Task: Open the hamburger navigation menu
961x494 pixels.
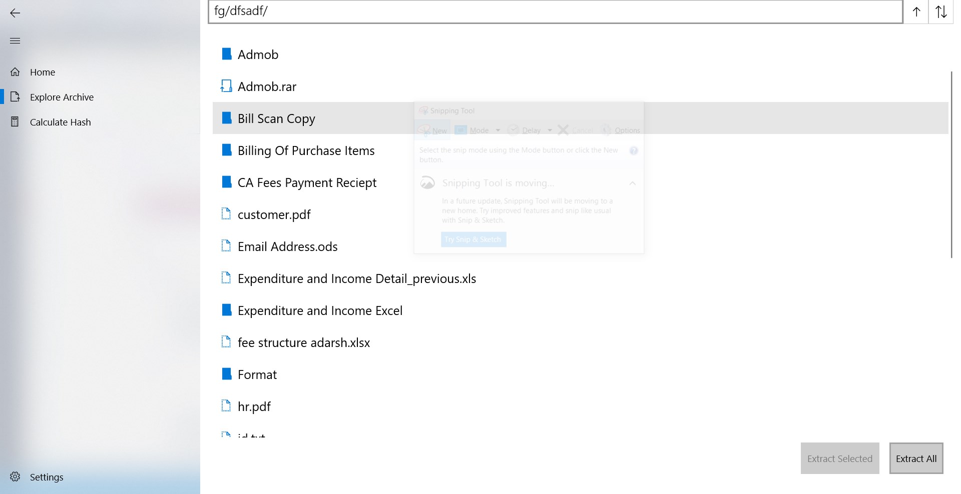Action: (15, 40)
